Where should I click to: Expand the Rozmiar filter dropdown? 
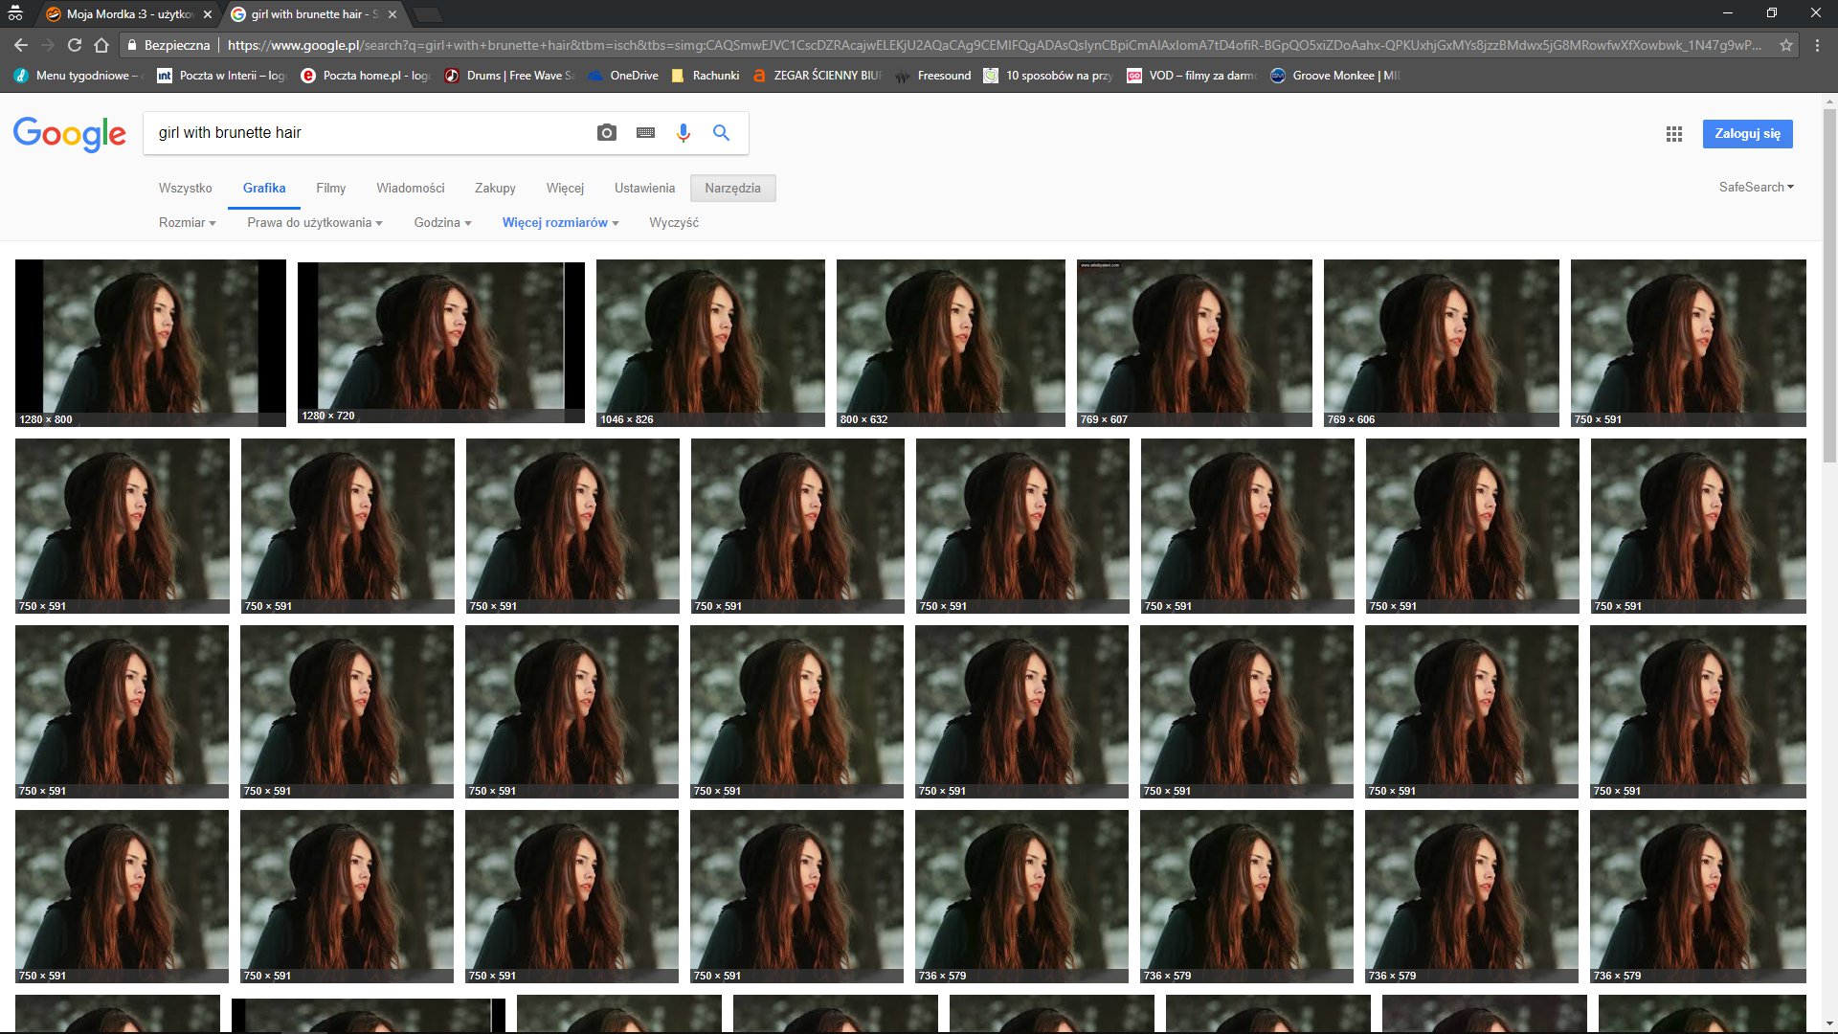pyautogui.click(x=188, y=223)
